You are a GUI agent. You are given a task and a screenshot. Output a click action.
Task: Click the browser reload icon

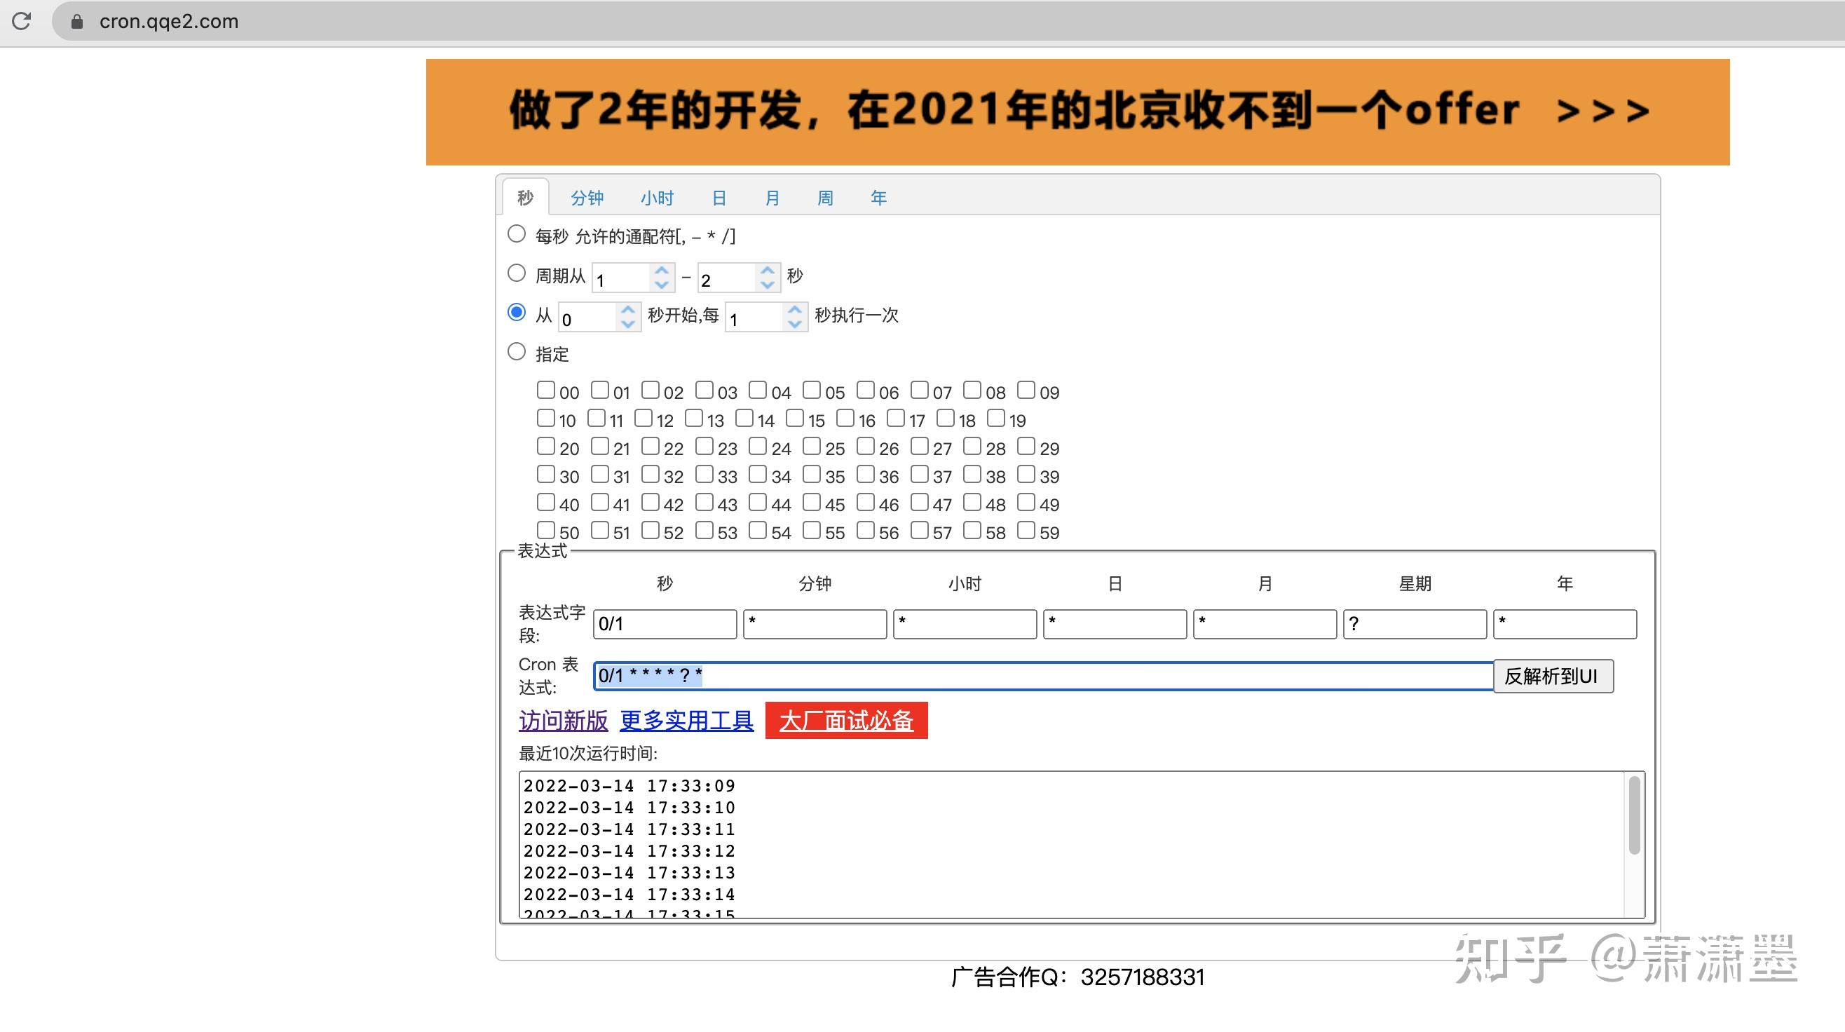click(x=22, y=21)
